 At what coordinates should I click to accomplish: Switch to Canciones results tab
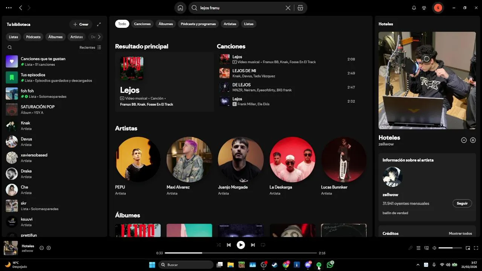coord(142,24)
